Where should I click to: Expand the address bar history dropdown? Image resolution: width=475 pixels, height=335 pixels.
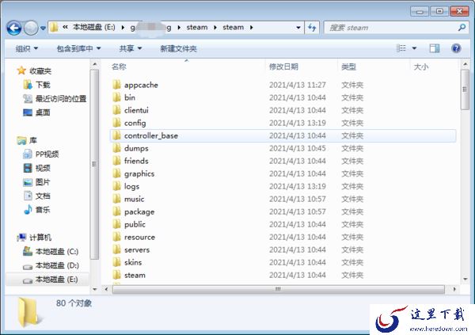point(298,28)
